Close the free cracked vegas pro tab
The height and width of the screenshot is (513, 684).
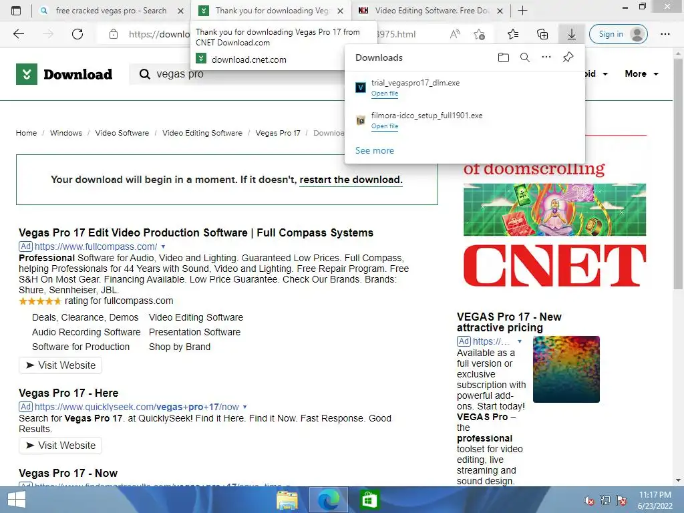point(180,11)
